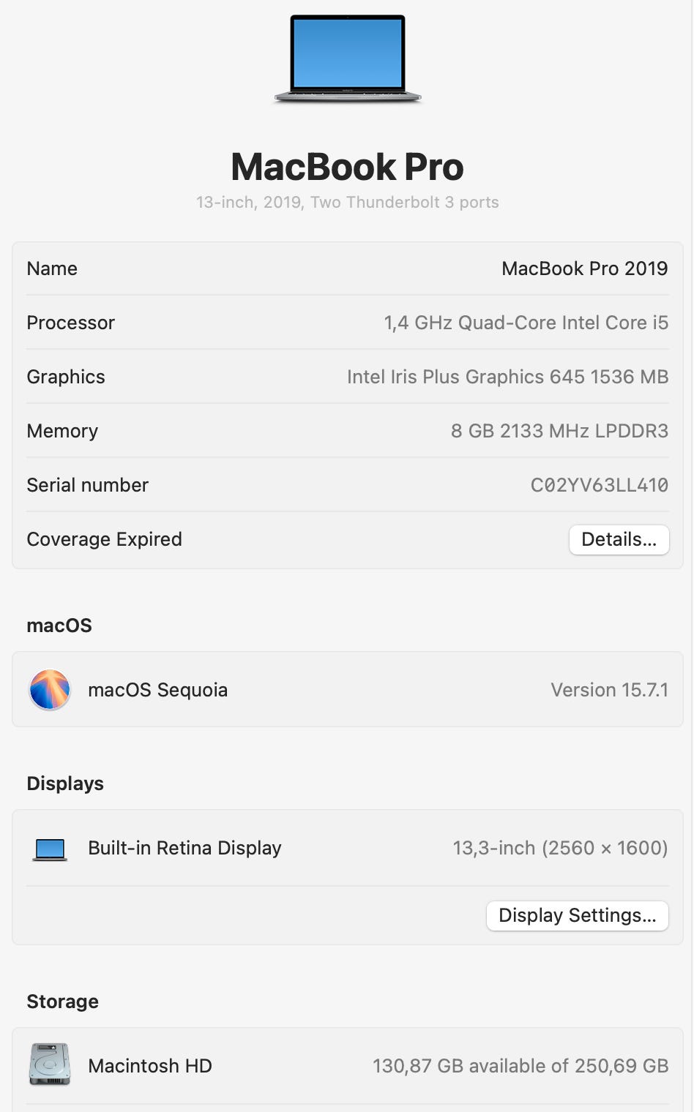Edit the computer name MacBook Pro 2019
This screenshot has height=1112, width=694.
[x=584, y=268]
